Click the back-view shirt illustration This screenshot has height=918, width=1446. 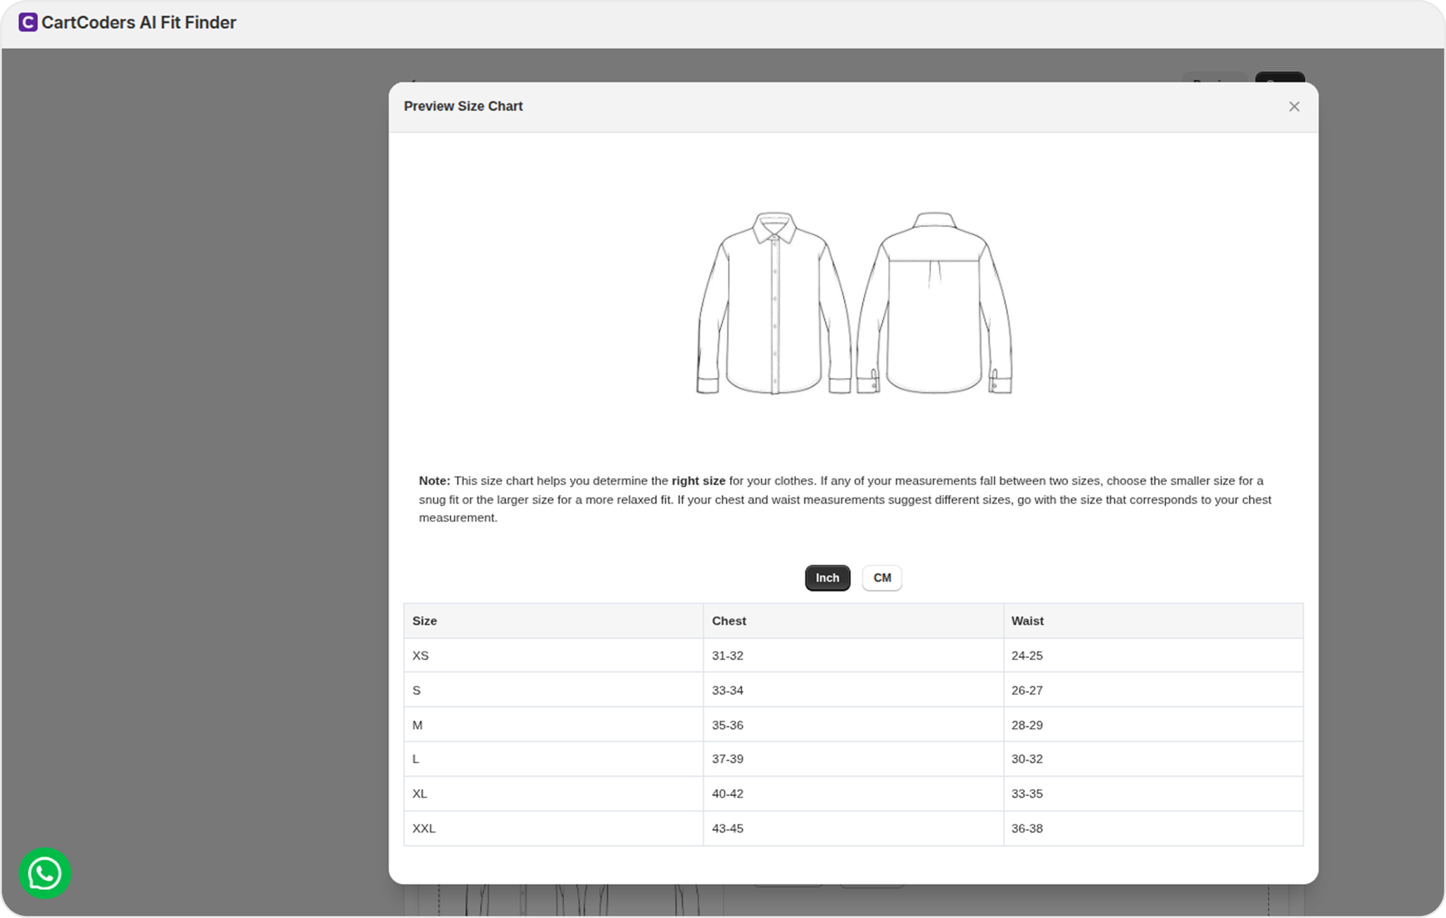(x=934, y=303)
